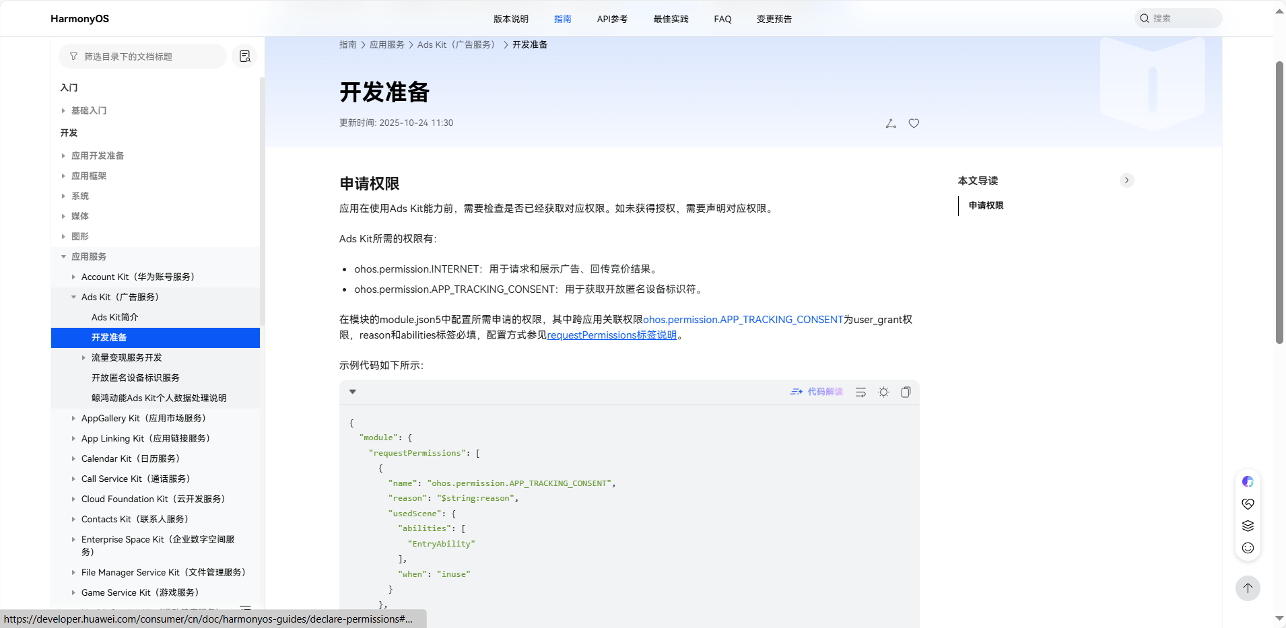The height and width of the screenshot is (628, 1286).
Task: Click the 搜索 search box in header
Action: pyautogui.click(x=1178, y=18)
